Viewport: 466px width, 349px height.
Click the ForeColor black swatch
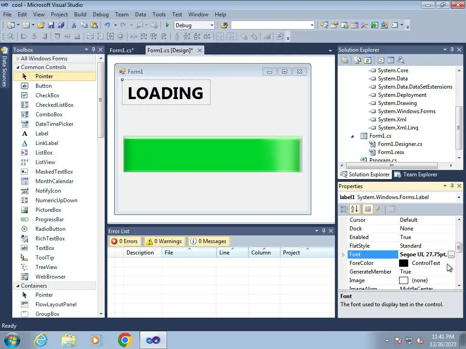(x=403, y=263)
